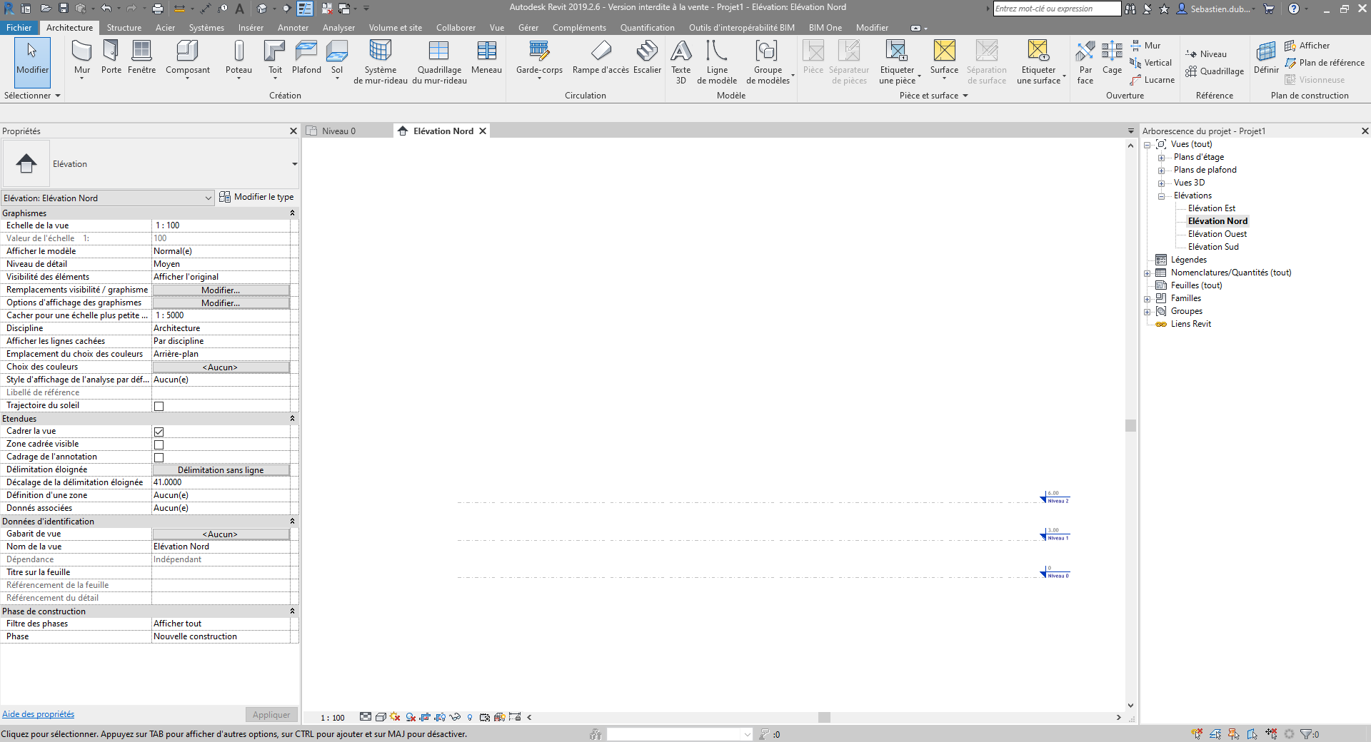Viewport: 1371px width, 742px height.
Task: Click the keyword search input field
Action: point(1057,9)
